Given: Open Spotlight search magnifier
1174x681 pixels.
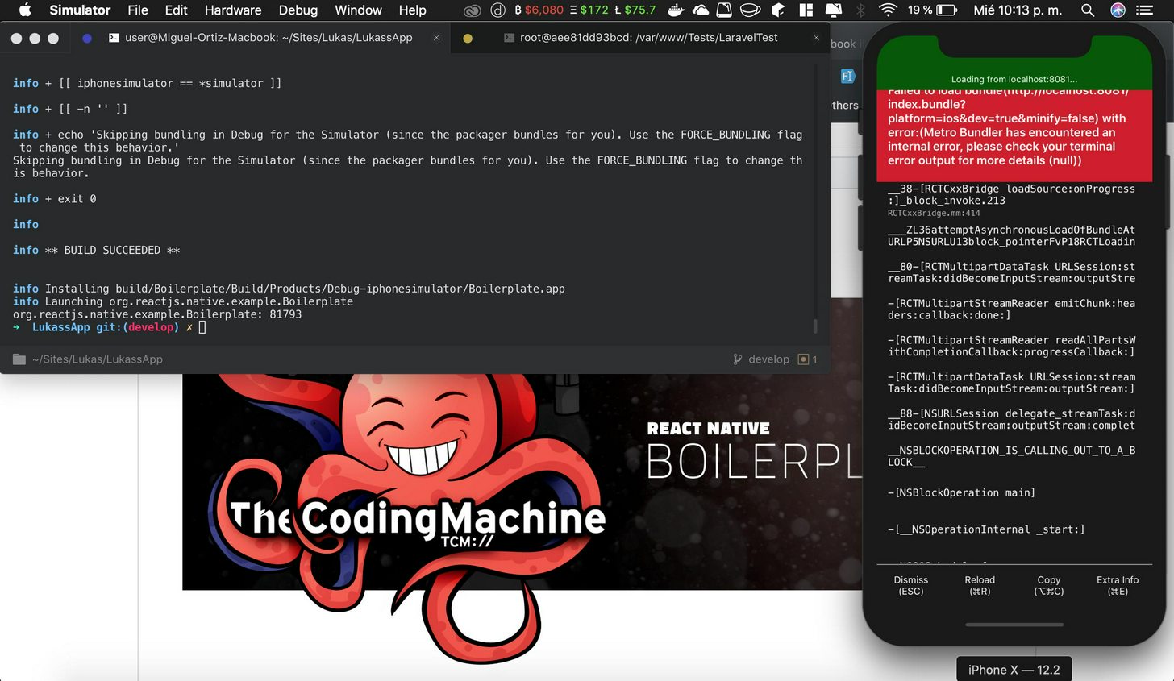Looking at the screenshot, I should tap(1088, 10).
